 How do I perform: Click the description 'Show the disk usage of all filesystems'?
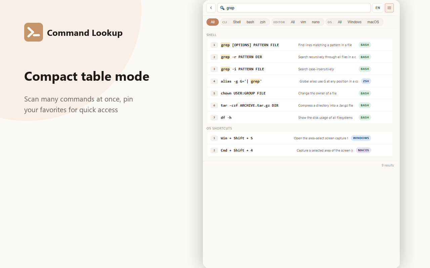click(326, 118)
